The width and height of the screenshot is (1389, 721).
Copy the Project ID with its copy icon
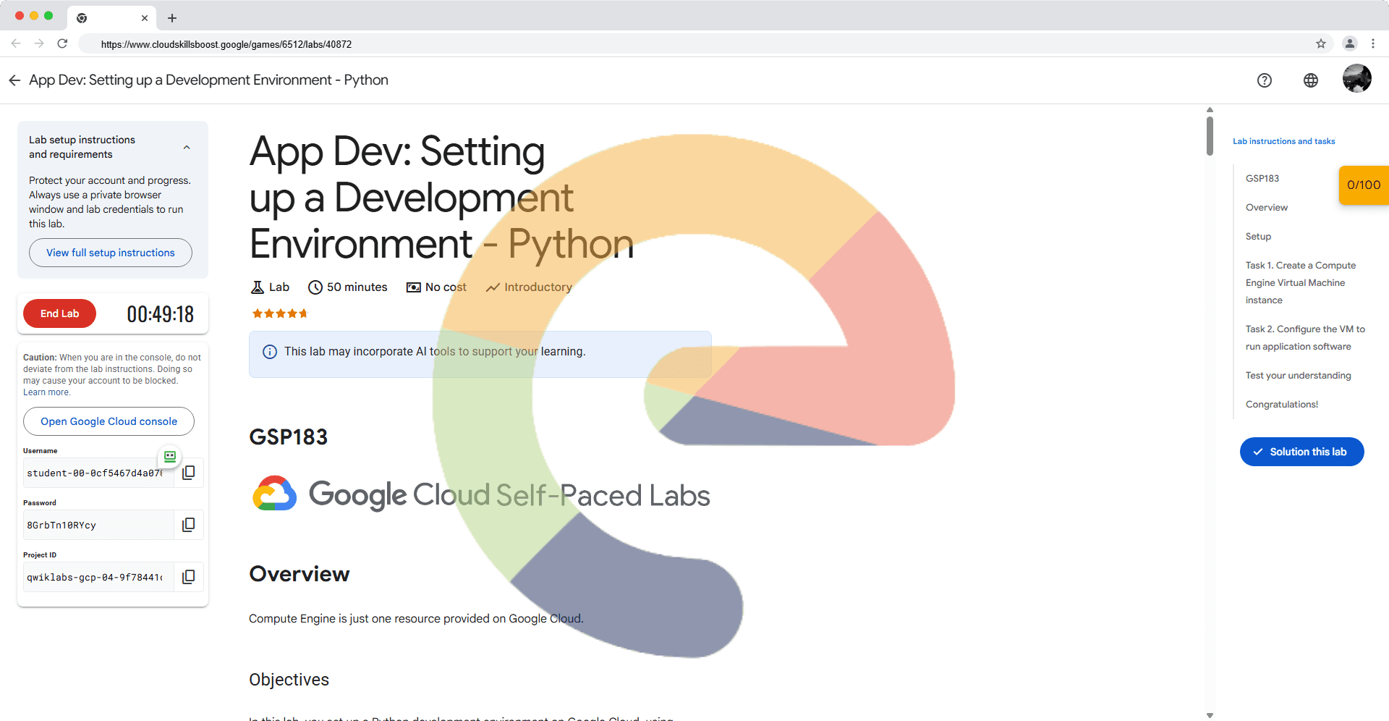pos(189,577)
